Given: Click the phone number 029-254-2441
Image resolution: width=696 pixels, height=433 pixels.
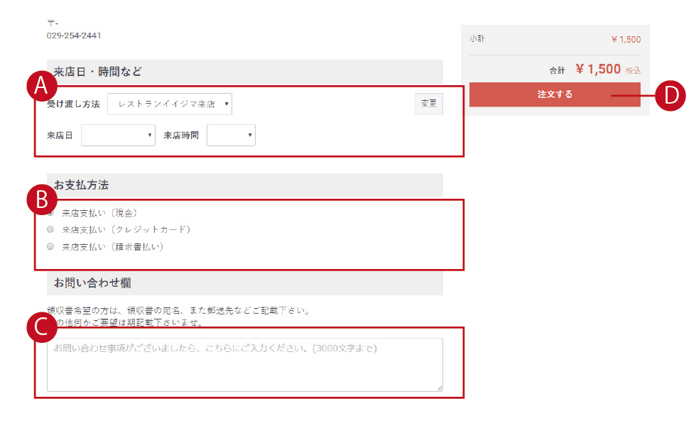Looking at the screenshot, I should point(74,35).
